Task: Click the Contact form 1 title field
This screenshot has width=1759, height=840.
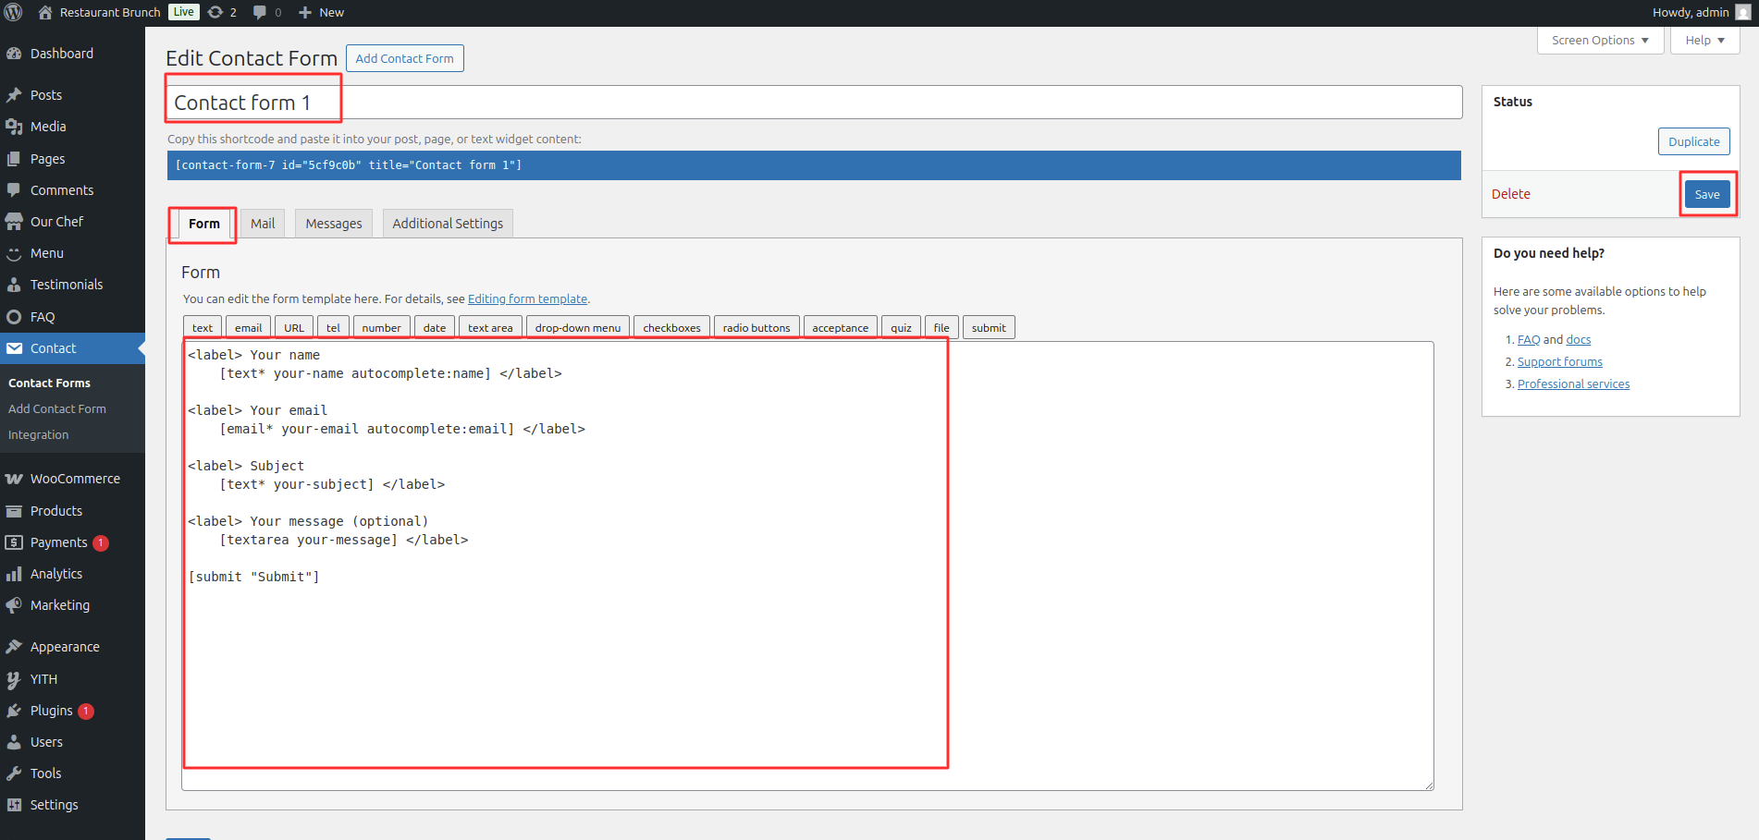Action: tap(814, 103)
